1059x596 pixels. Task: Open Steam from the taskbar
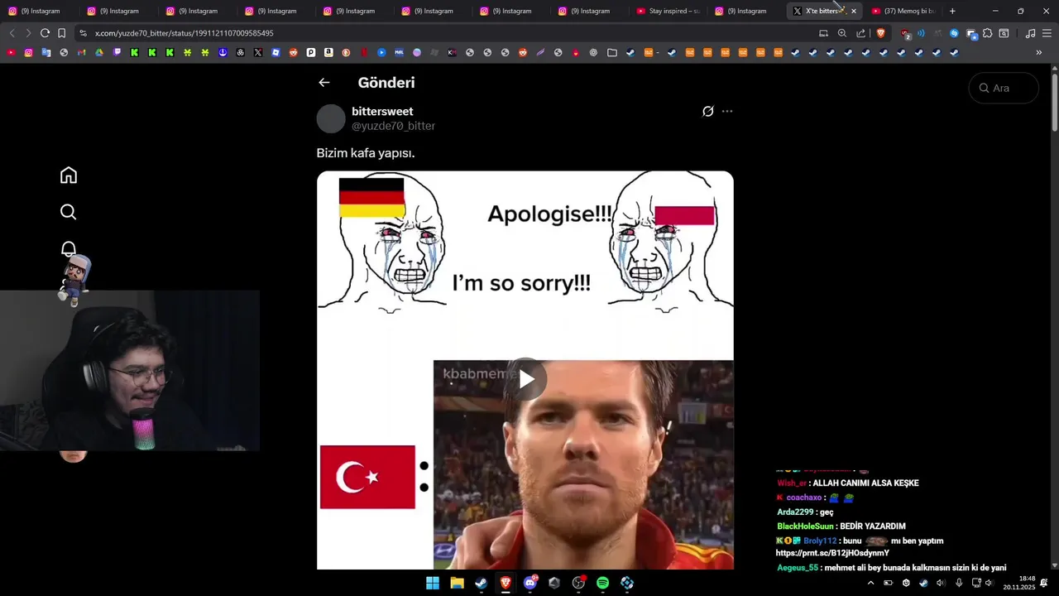[x=481, y=583]
